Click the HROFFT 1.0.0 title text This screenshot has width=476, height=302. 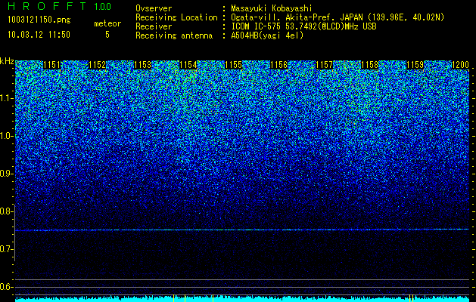click(x=60, y=6)
